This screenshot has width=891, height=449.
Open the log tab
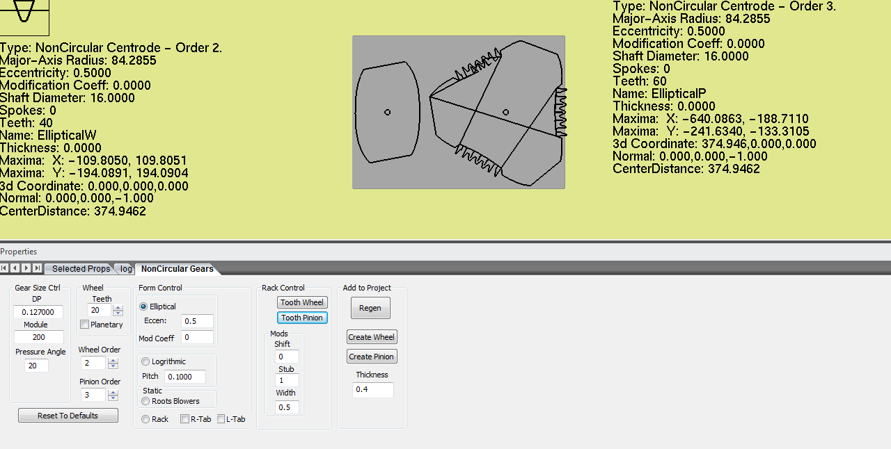pos(126,269)
